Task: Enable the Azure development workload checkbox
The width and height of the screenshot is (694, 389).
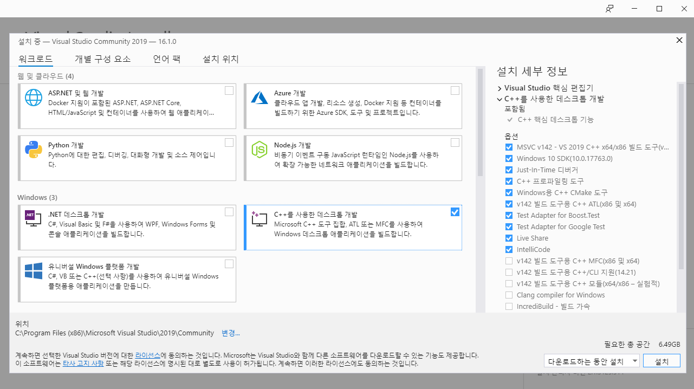Action: click(x=455, y=90)
